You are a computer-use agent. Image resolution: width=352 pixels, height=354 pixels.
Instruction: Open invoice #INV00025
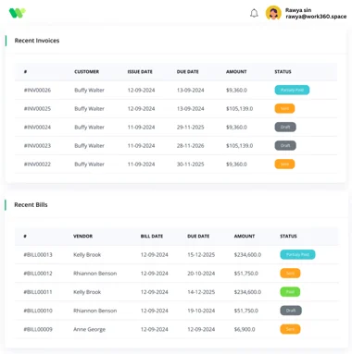(37, 109)
